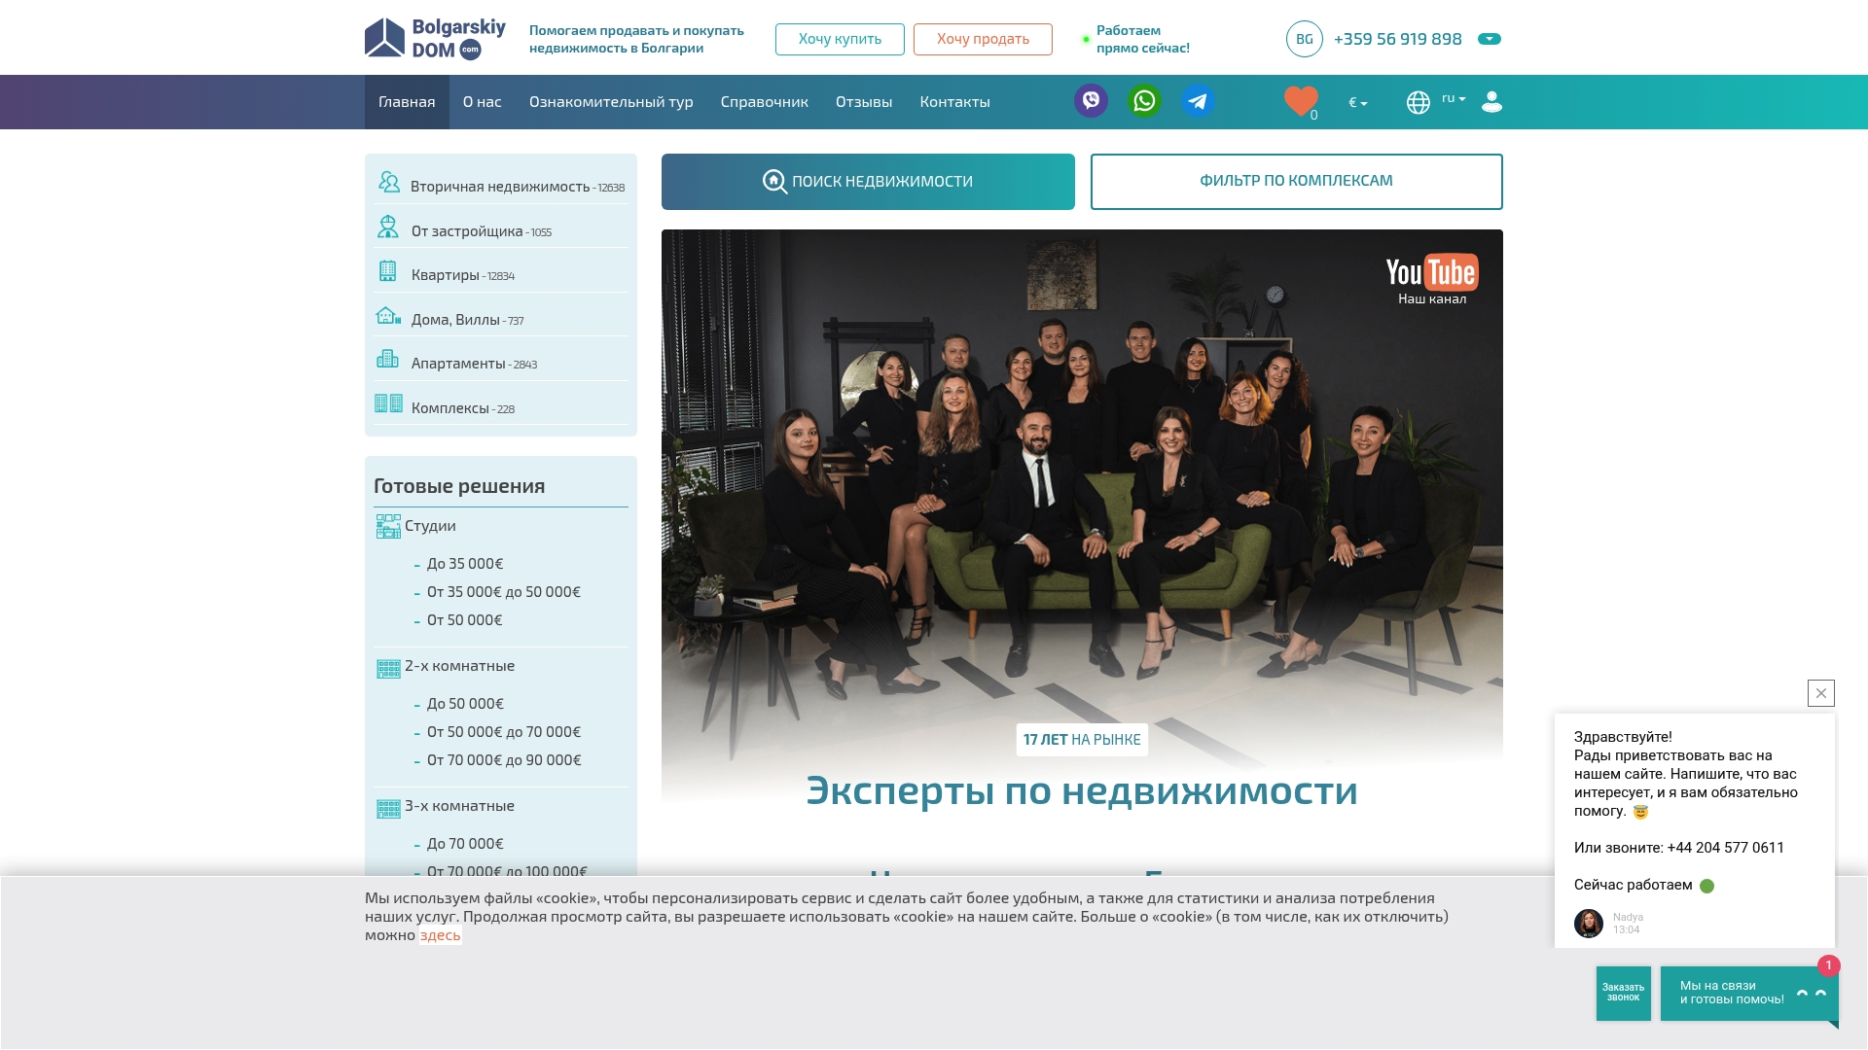Open the 'здесь' cookie info link
The height and width of the screenshot is (1050, 1868).
pos(439,934)
